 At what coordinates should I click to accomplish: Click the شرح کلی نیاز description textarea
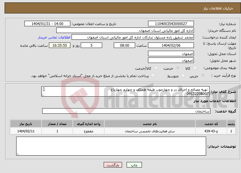pos(125,91)
